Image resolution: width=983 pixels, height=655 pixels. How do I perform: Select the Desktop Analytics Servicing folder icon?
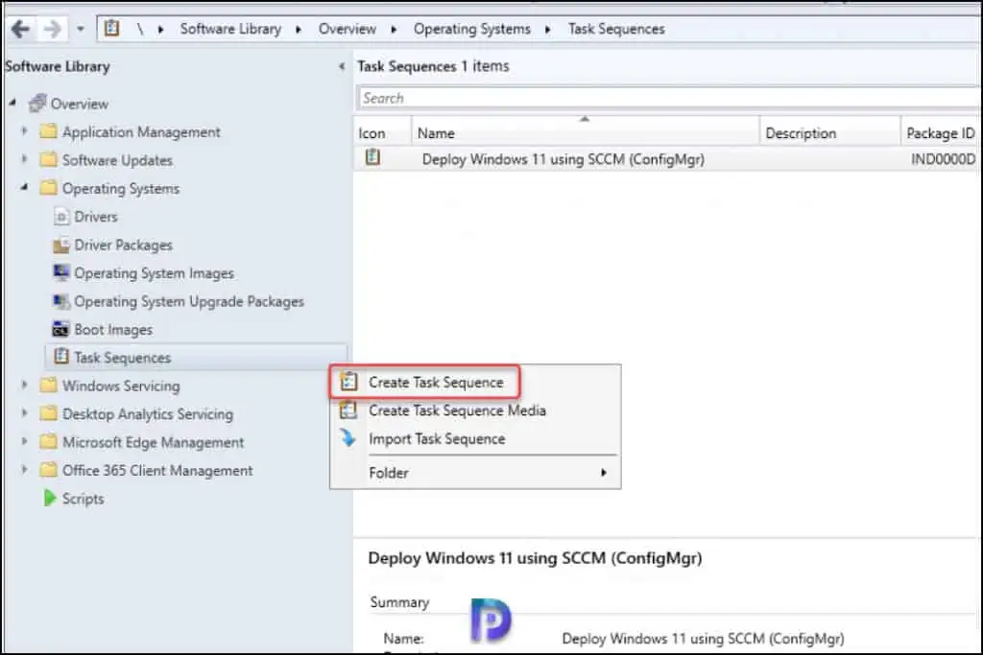[48, 412]
